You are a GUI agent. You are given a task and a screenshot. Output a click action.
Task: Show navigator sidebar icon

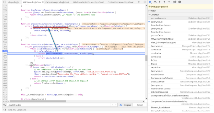[x=5, y=2]
